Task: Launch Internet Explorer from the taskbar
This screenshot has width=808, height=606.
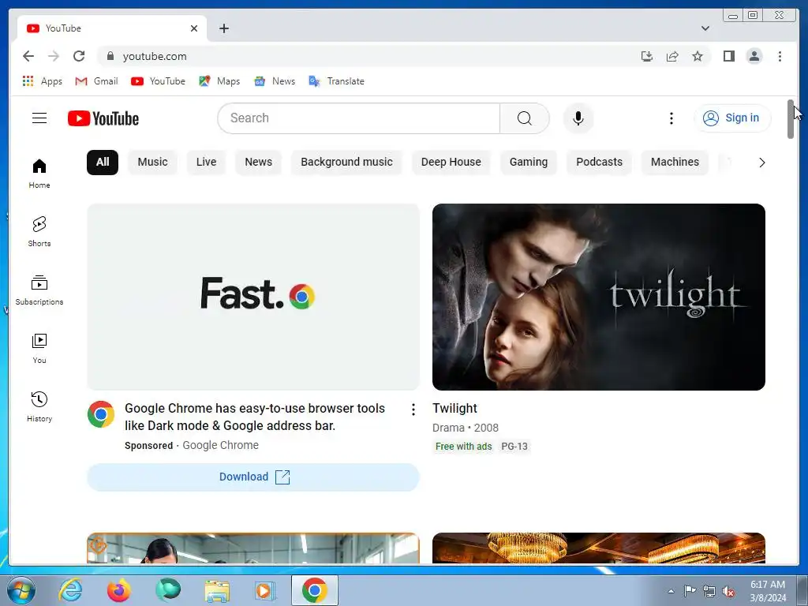Action: coord(70,590)
